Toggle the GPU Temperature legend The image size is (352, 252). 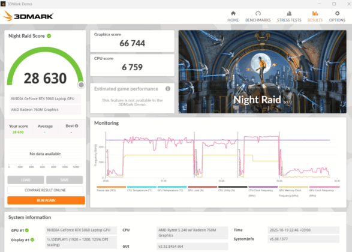pos(172,189)
